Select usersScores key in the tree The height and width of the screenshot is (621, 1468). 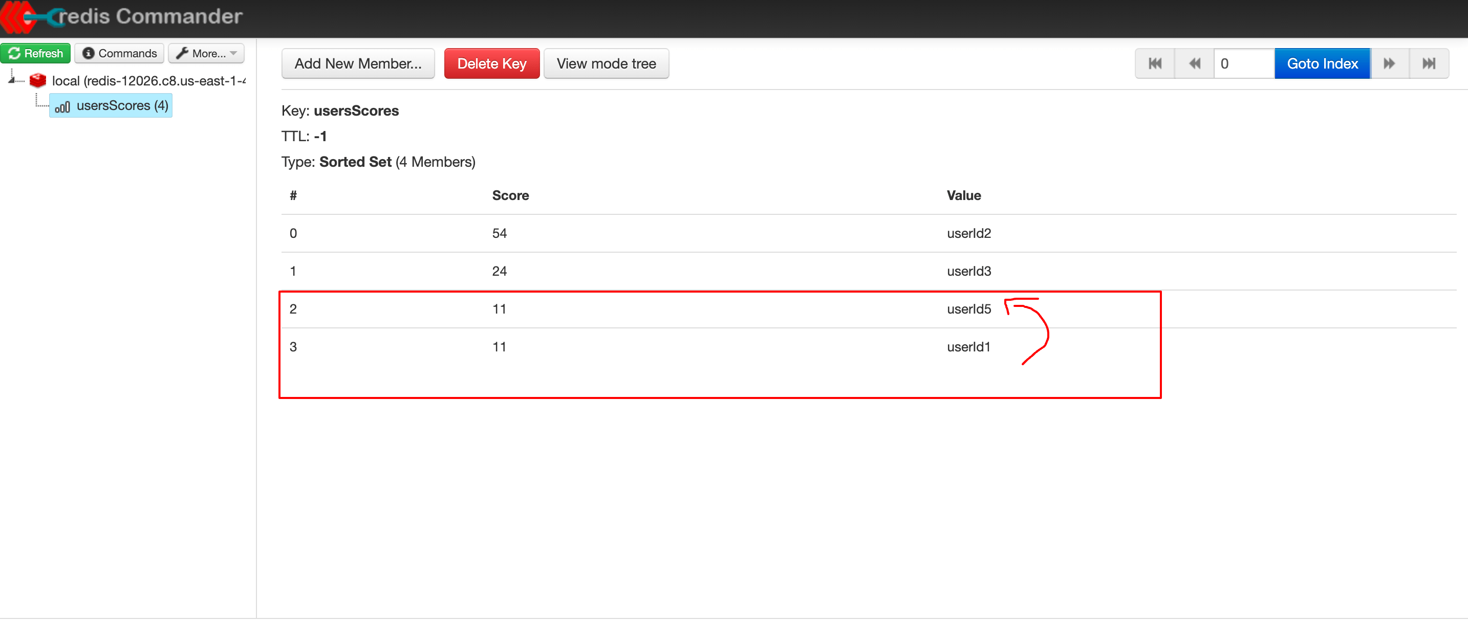[111, 106]
